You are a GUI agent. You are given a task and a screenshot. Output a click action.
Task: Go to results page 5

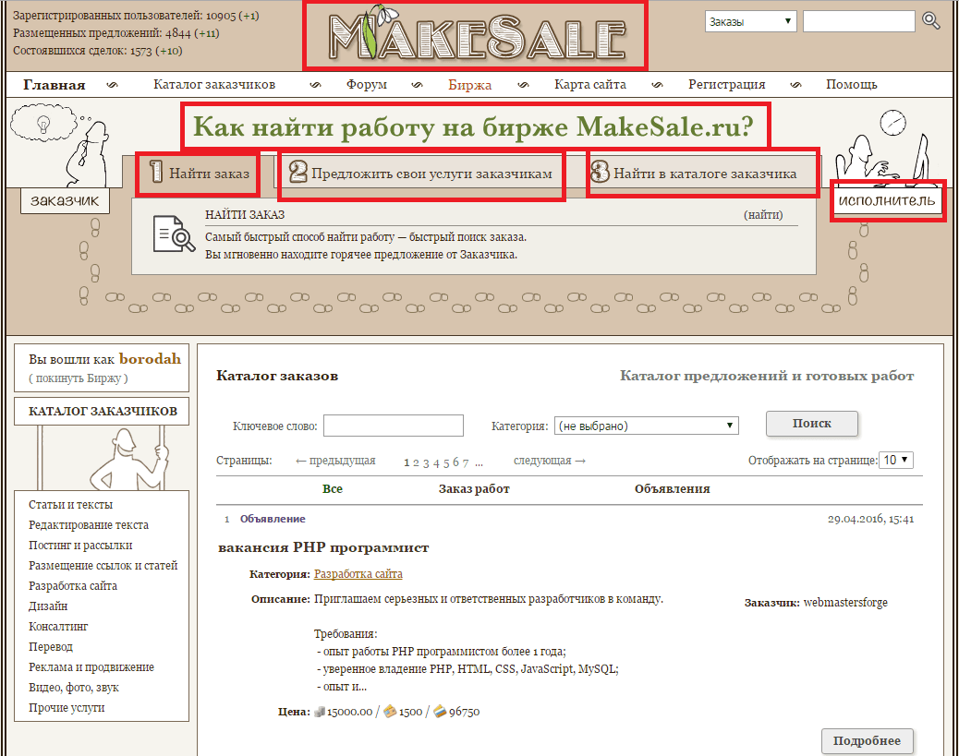446,462
